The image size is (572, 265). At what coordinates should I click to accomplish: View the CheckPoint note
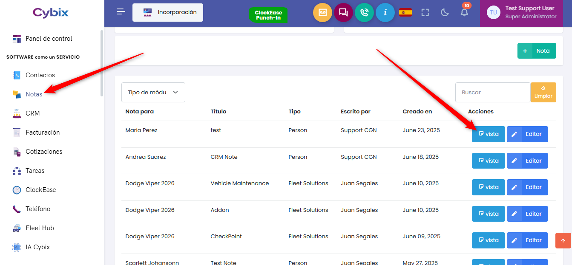[488, 240]
